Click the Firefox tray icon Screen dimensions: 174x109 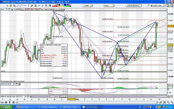tap(148, 107)
